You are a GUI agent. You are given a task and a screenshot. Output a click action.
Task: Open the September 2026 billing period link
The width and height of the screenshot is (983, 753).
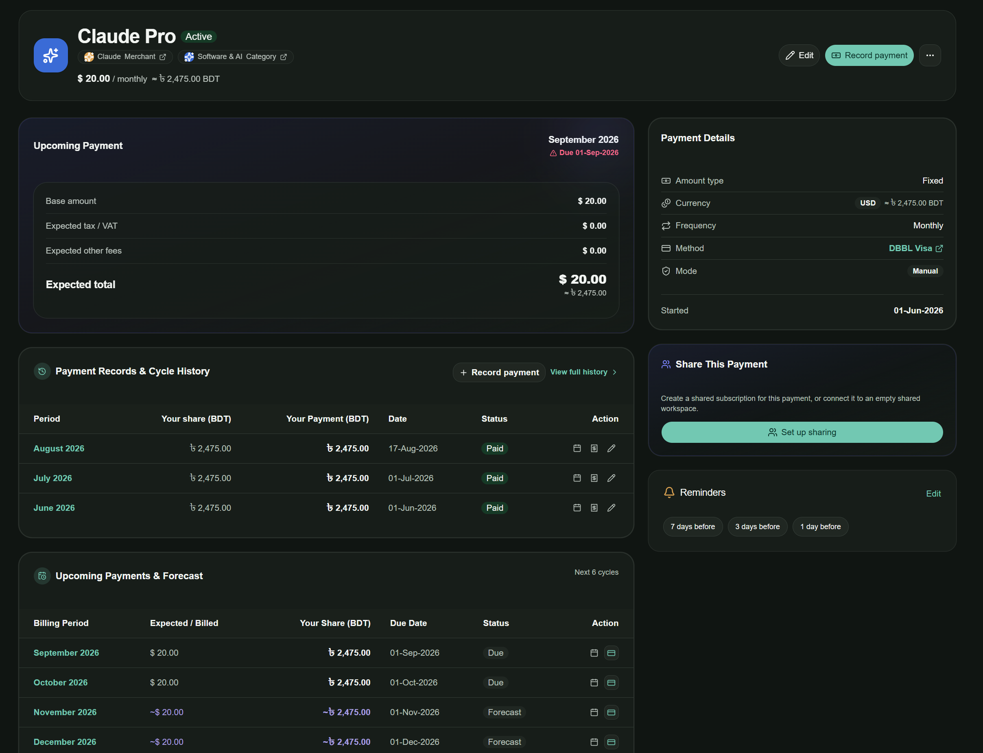(66, 652)
